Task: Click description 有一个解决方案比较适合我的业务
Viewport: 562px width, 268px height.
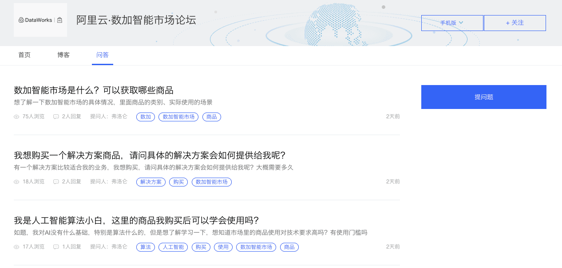Action: click(x=154, y=167)
